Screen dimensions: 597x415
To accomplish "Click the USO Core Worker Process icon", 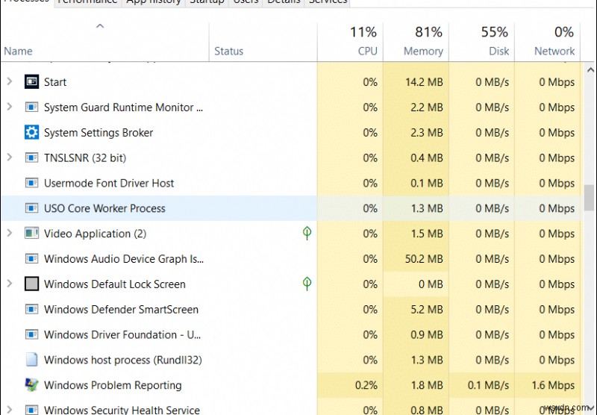I will tap(31, 208).
